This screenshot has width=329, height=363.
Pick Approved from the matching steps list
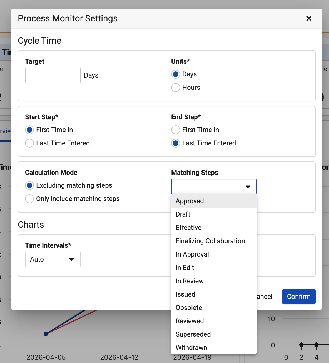(214, 201)
